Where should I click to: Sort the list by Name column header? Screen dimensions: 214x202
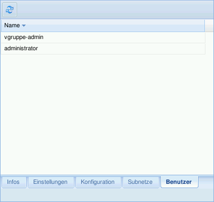pyautogui.click(x=103, y=26)
